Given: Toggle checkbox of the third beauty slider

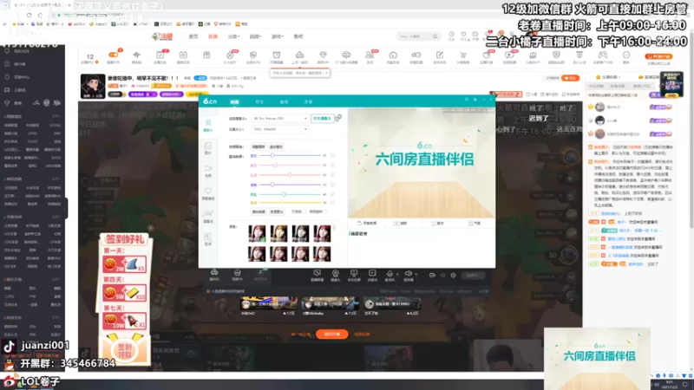Looking at the screenshot, I should 332,175.
